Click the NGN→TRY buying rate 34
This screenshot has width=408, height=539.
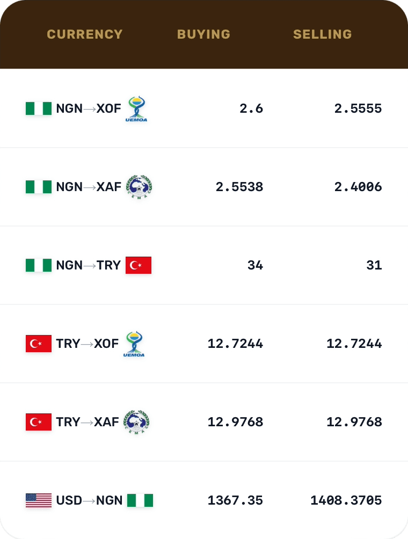[x=255, y=265]
